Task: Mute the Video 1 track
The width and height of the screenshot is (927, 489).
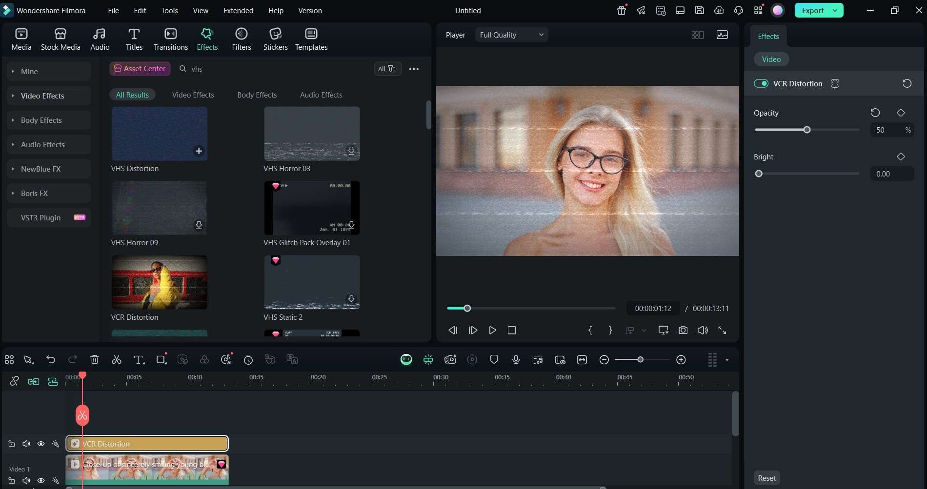Action: (26, 481)
